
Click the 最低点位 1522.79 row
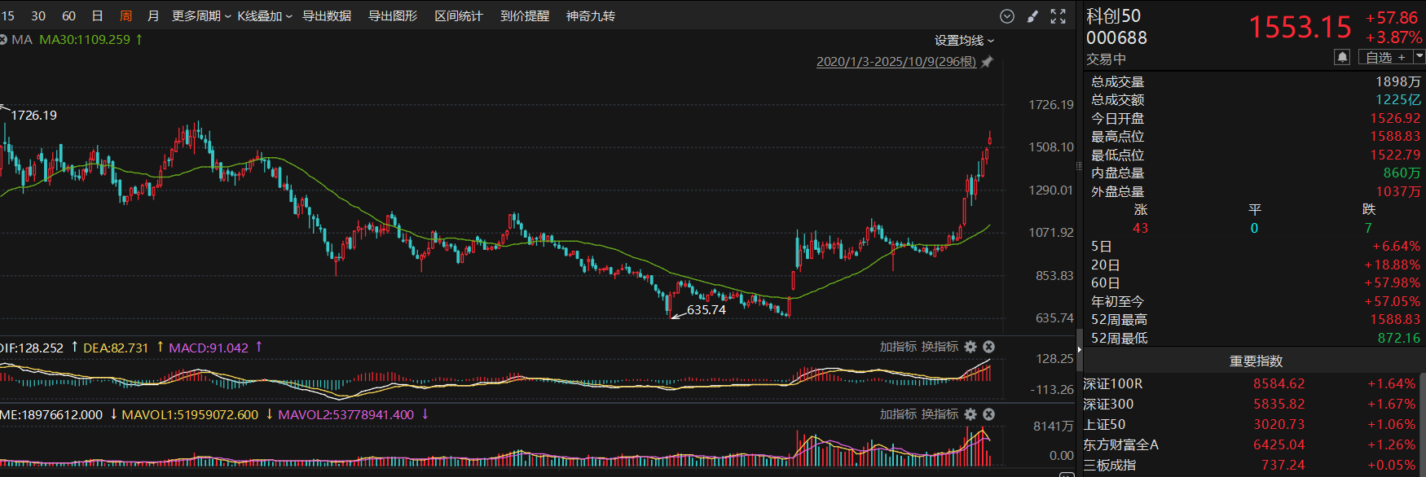[1256, 155]
